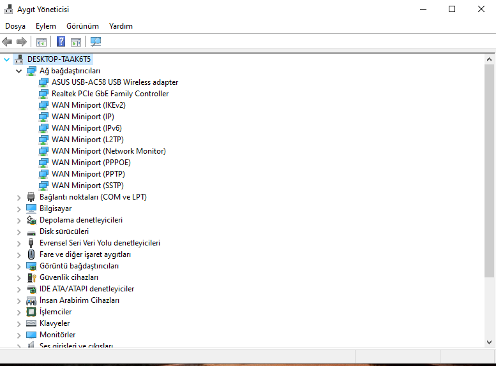Viewport: 496px width, 366px height.
Task: Click the Realtek PCIe GbE icon
Action: (x=43, y=94)
